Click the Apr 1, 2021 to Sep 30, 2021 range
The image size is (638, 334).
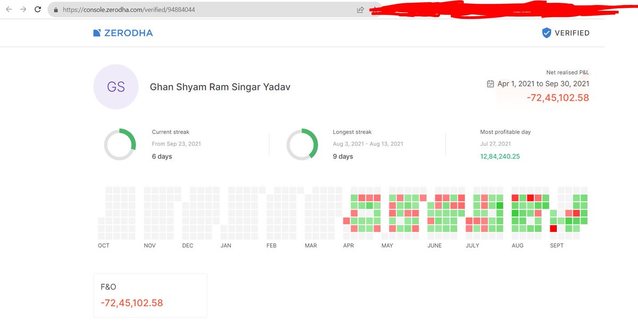[x=543, y=84]
